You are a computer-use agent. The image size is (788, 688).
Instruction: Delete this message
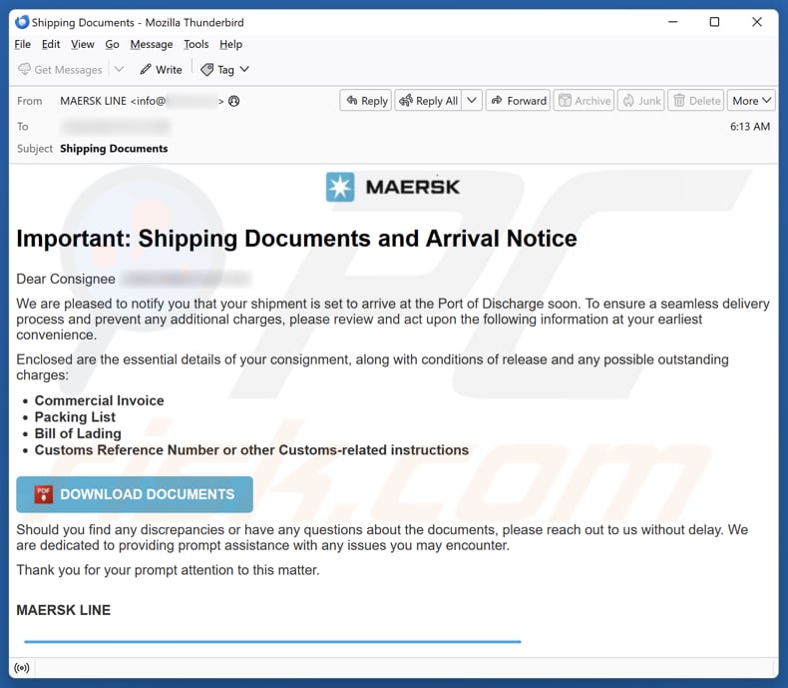[x=696, y=101]
